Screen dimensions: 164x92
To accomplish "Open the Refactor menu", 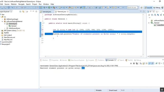I will click(14, 4).
